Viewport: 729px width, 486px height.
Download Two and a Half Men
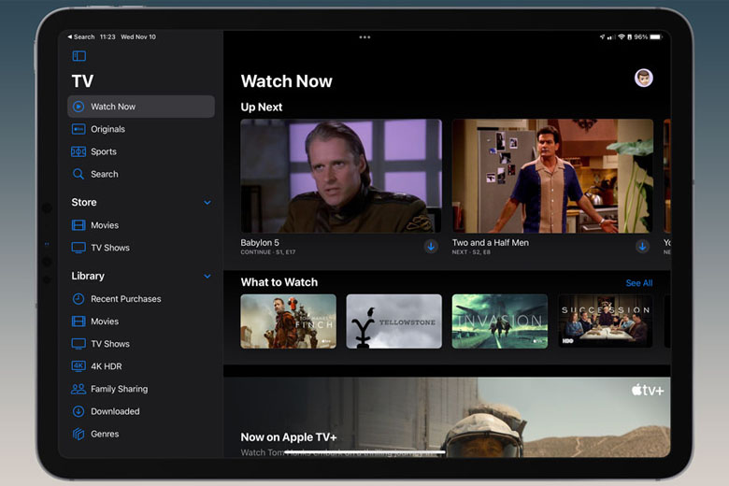[642, 247]
